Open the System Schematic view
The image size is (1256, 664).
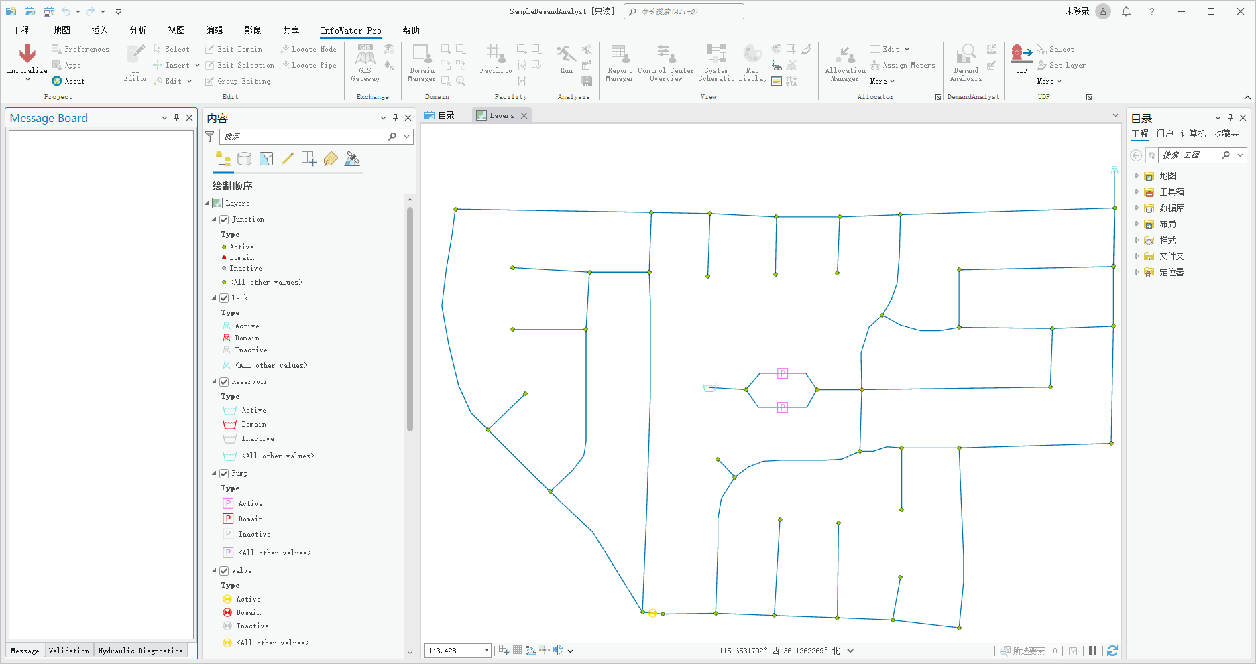coord(716,63)
